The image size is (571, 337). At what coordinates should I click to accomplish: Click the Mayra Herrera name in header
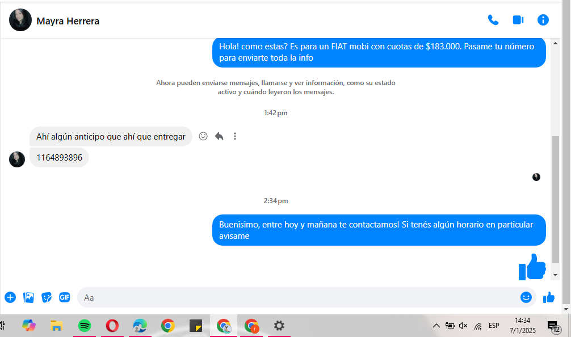(68, 21)
